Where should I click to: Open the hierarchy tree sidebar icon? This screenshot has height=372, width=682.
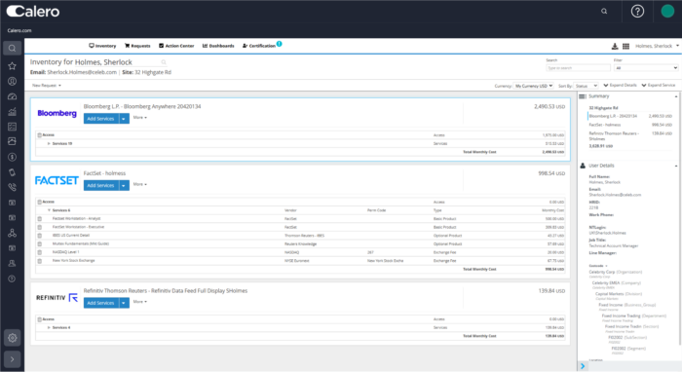(12, 233)
